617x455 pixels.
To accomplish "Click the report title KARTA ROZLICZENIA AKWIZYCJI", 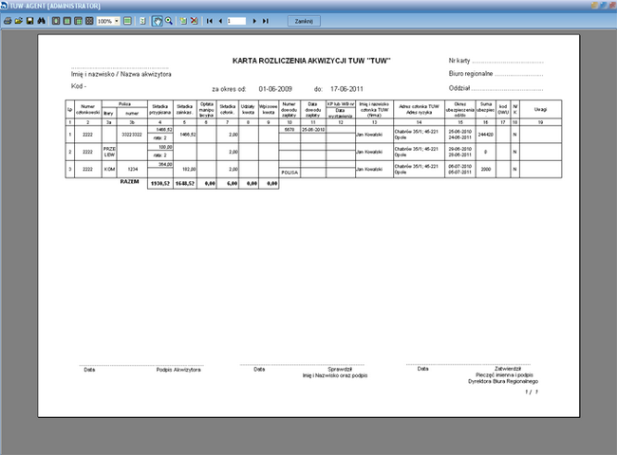I will pyautogui.click(x=311, y=61).
